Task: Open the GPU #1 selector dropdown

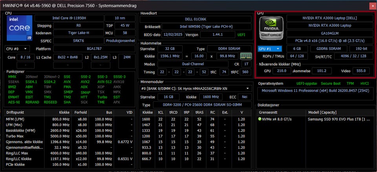Action: [x=269, y=49]
